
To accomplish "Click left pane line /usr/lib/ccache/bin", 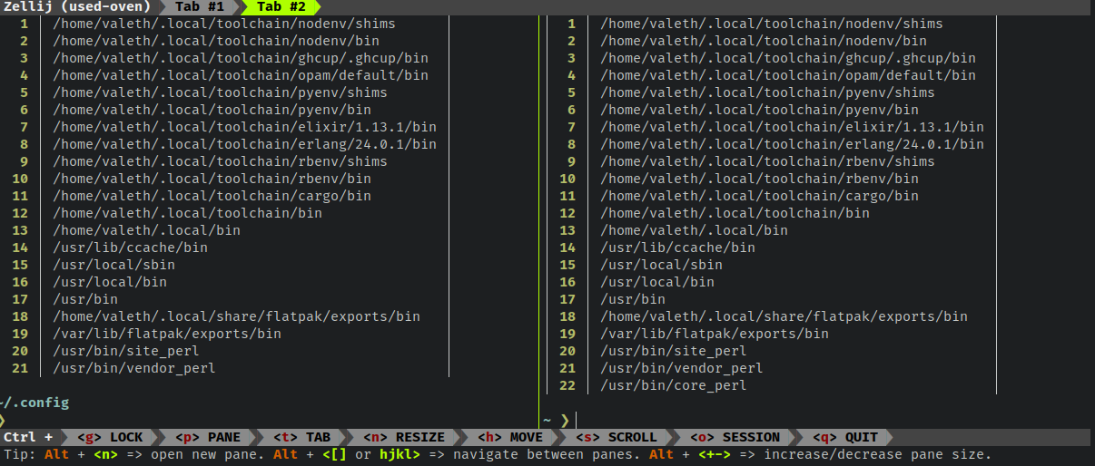I will [131, 248].
